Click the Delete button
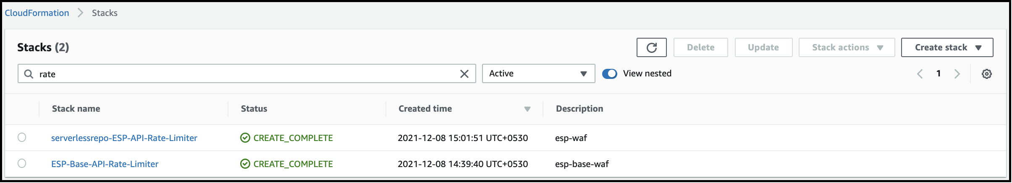The image size is (1012, 183). pyautogui.click(x=700, y=47)
